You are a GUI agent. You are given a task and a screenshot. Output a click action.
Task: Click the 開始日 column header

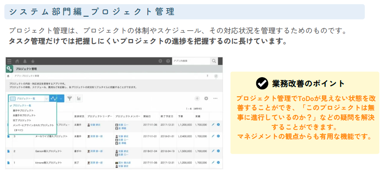(147, 116)
